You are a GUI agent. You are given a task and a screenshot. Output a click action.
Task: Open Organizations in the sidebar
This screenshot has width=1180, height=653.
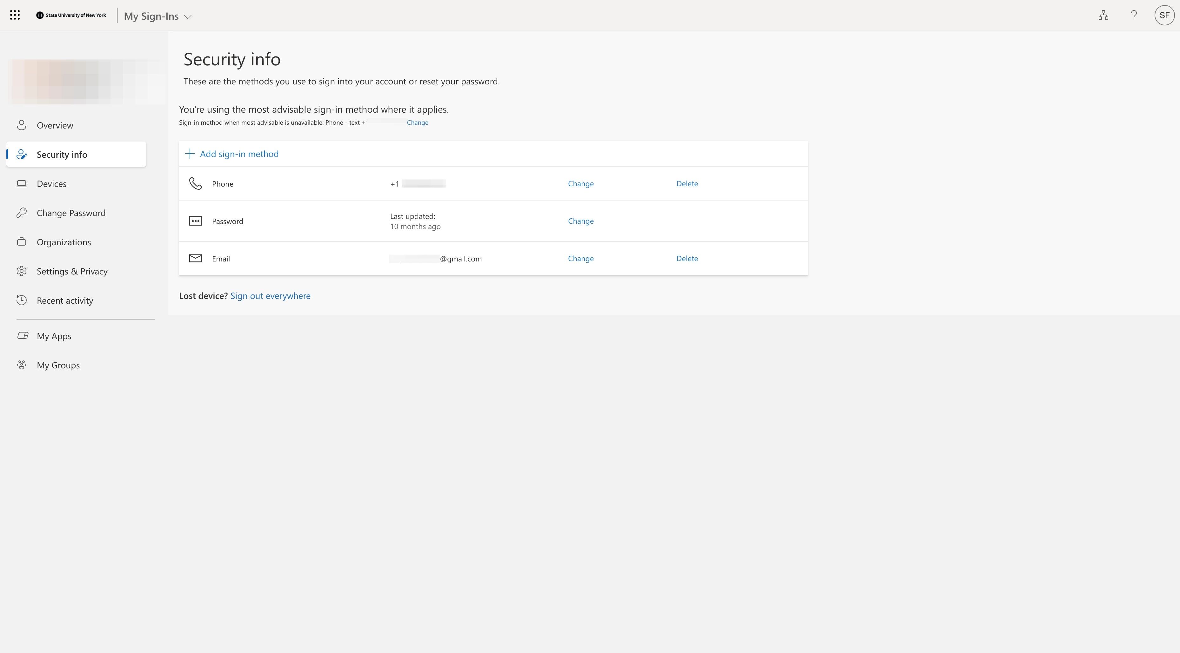click(x=64, y=242)
